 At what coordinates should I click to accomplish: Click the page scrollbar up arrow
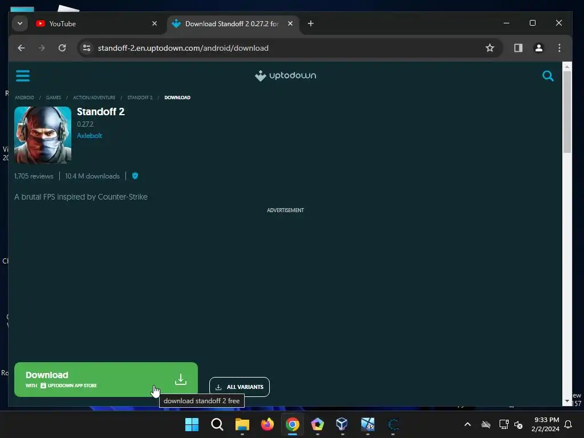[567, 67]
